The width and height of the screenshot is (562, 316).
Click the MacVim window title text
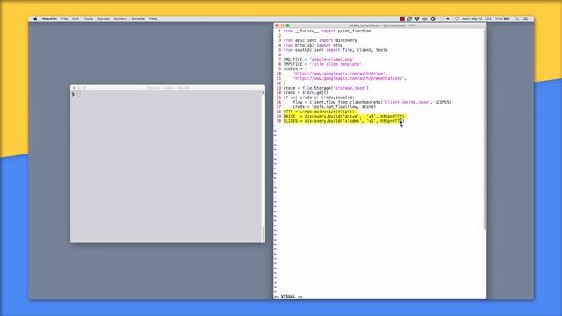382,25
